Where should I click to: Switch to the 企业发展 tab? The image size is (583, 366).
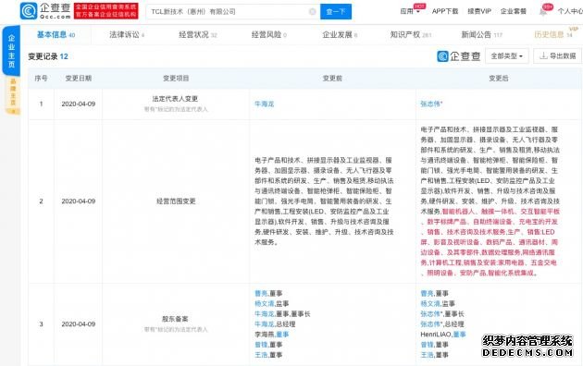point(340,35)
